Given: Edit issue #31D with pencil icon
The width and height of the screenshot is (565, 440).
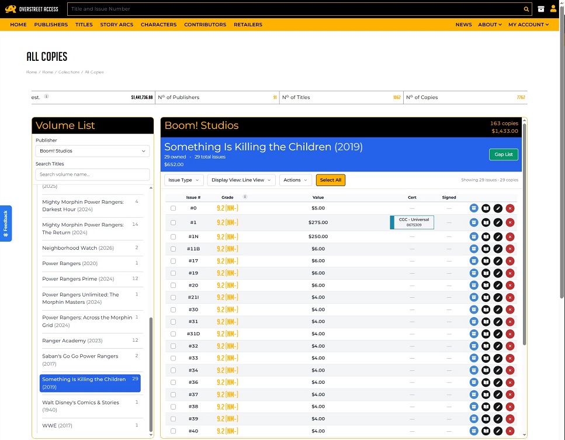Looking at the screenshot, I should [x=498, y=334].
